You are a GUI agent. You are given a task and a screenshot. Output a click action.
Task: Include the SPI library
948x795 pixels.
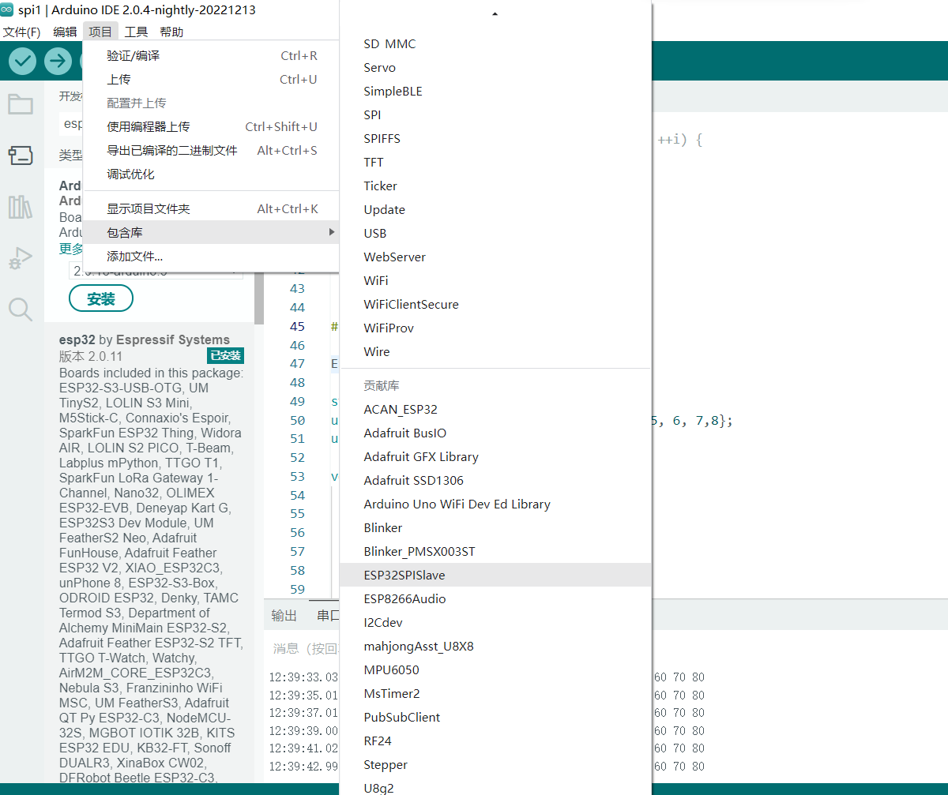coord(495,115)
